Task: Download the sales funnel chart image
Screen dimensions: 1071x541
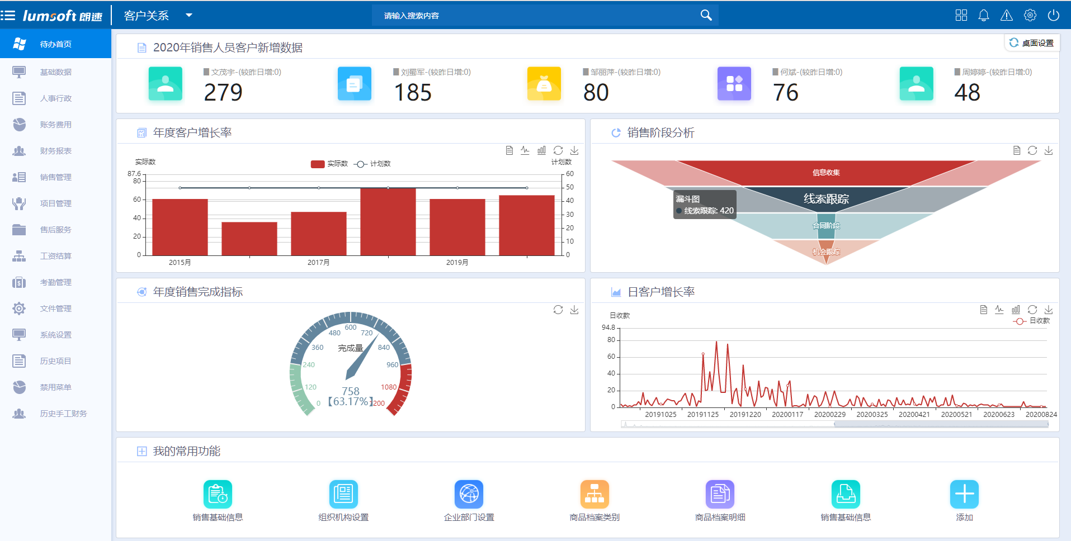Action: click(1048, 150)
